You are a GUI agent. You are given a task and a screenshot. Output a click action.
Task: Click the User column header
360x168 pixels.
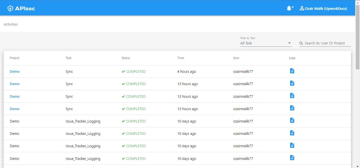point(236,58)
